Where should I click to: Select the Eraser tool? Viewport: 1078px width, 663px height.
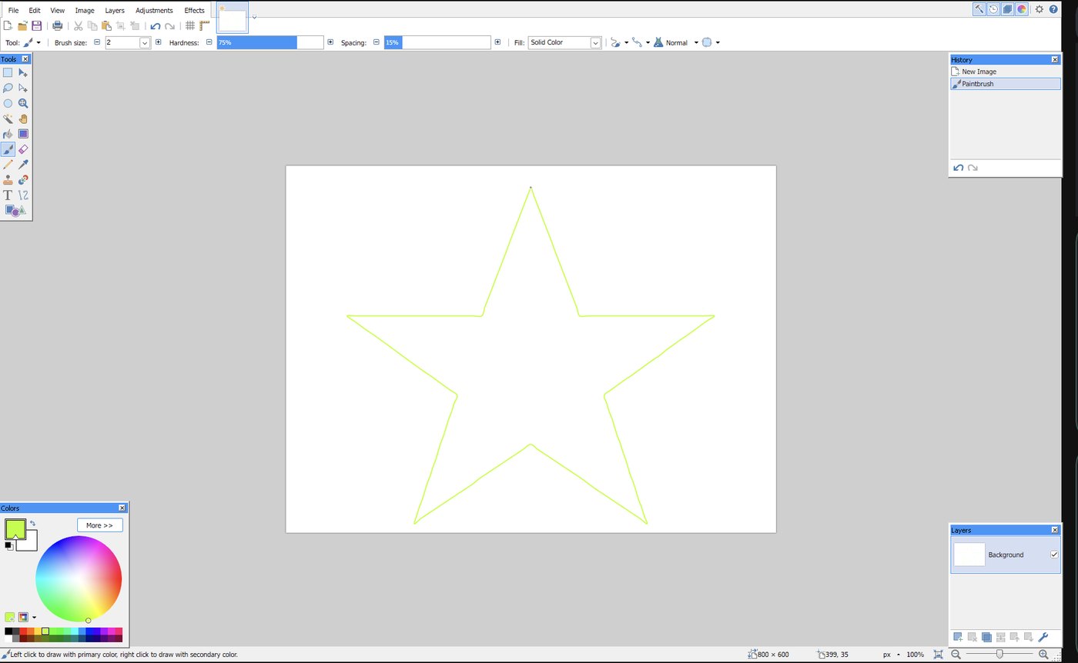pyautogui.click(x=23, y=149)
